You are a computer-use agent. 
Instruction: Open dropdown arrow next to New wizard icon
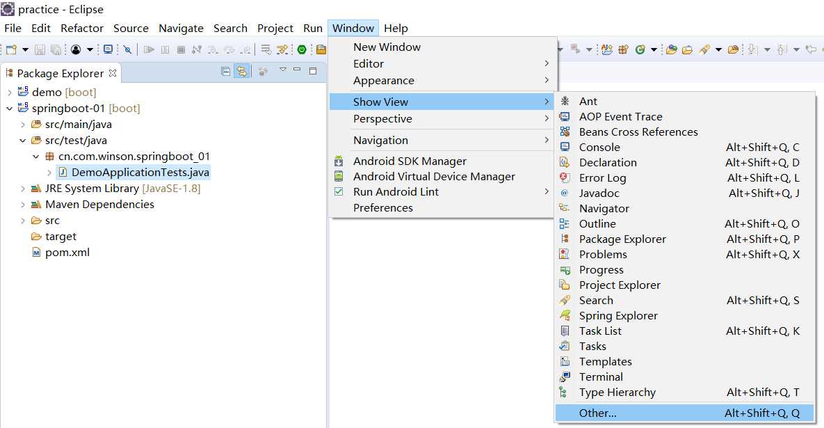pos(25,50)
